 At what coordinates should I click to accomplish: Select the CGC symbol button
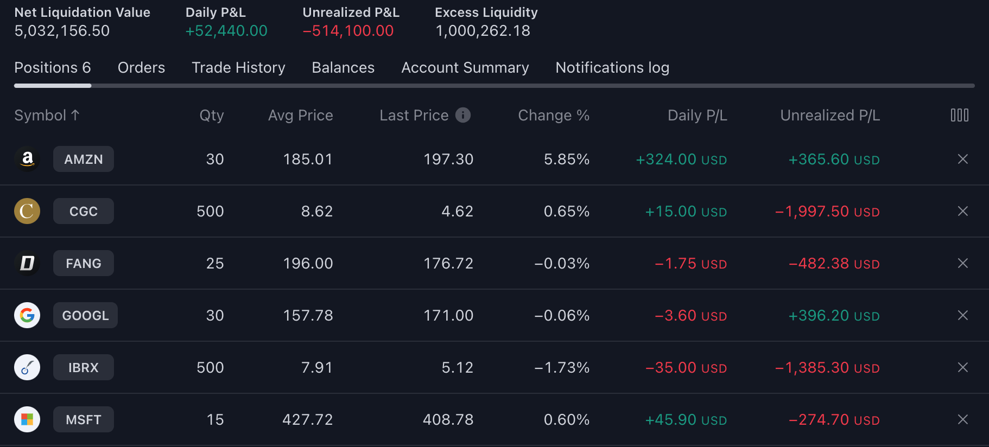pyautogui.click(x=84, y=211)
